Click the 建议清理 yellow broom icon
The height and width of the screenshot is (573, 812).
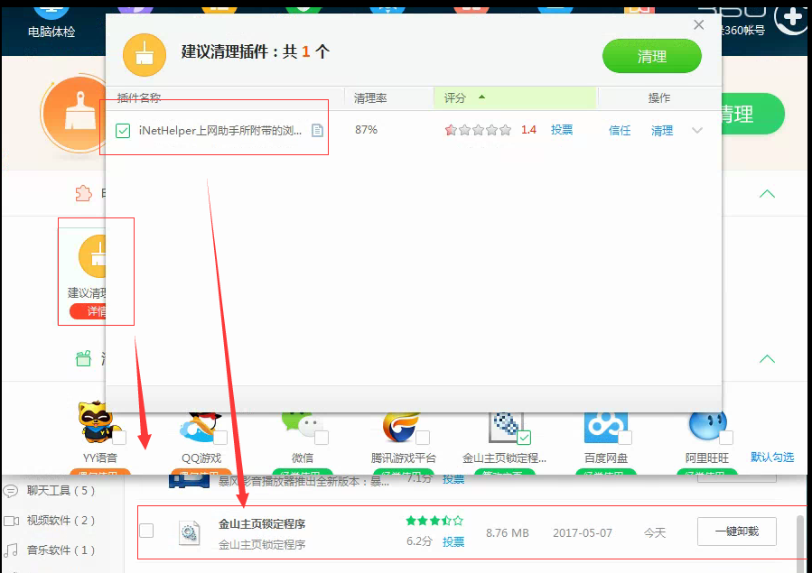[92, 256]
